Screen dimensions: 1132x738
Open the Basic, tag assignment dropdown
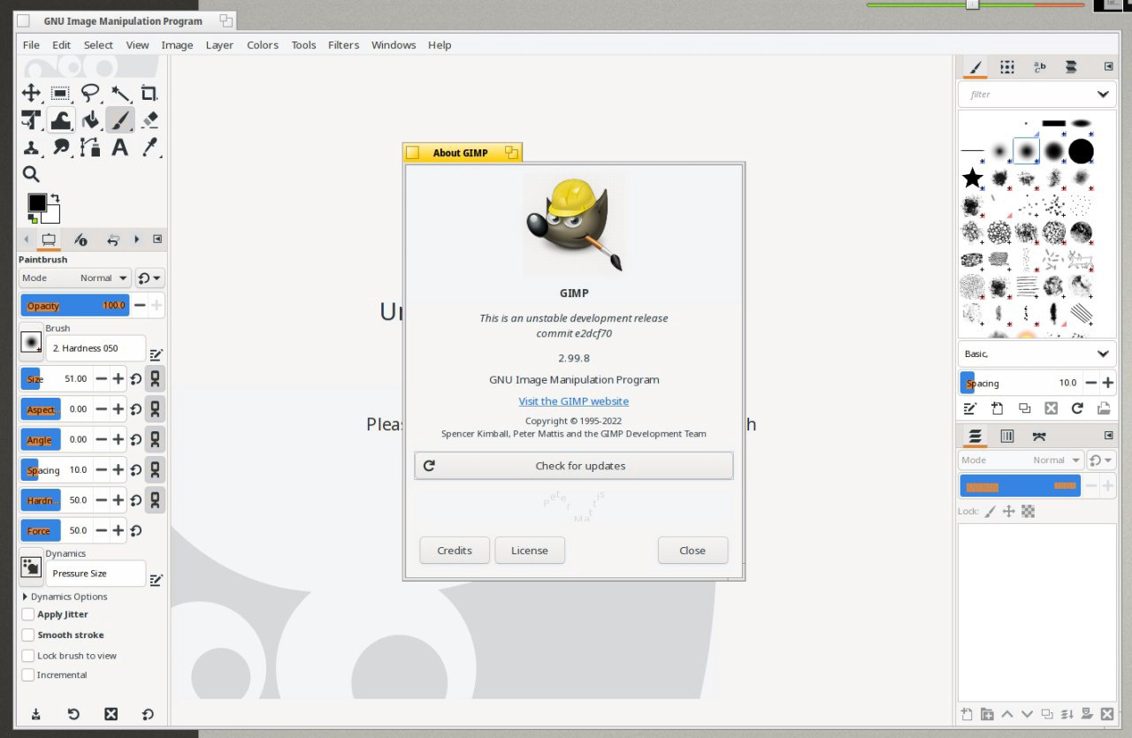(x=1036, y=354)
